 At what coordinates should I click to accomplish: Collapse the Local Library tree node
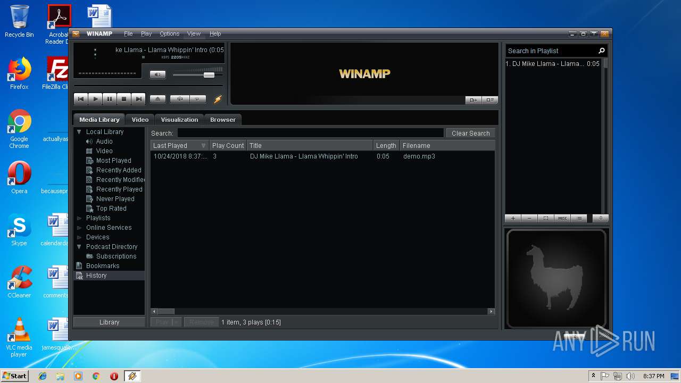[79, 132]
